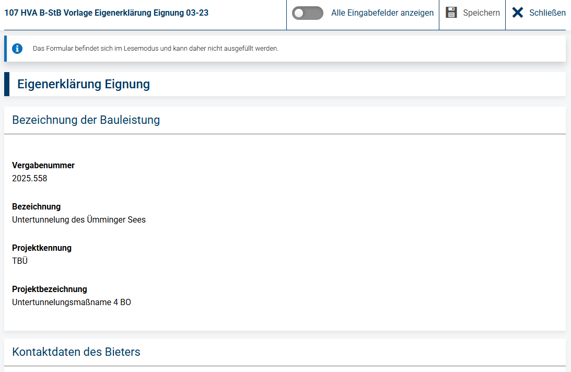Click the floppy disk save icon

pyautogui.click(x=451, y=13)
